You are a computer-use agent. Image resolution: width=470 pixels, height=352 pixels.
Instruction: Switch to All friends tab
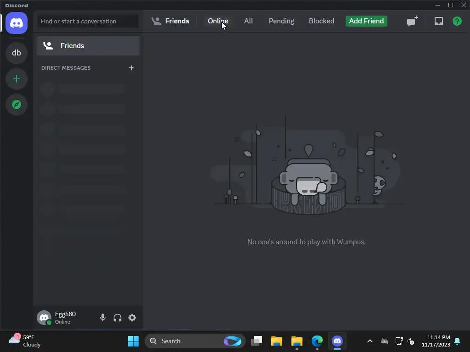(248, 21)
